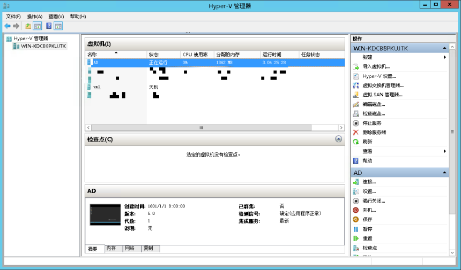The width and height of the screenshot is (461, 270).
Task: Select the AD virtual machine row
Action: (215, 63)
